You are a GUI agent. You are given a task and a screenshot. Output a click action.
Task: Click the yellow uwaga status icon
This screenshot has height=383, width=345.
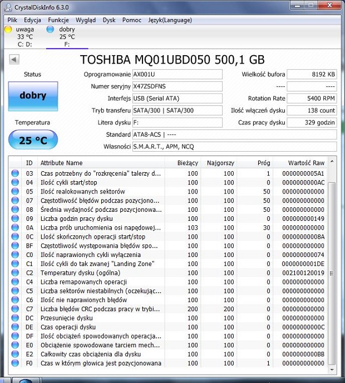(8, 30)
